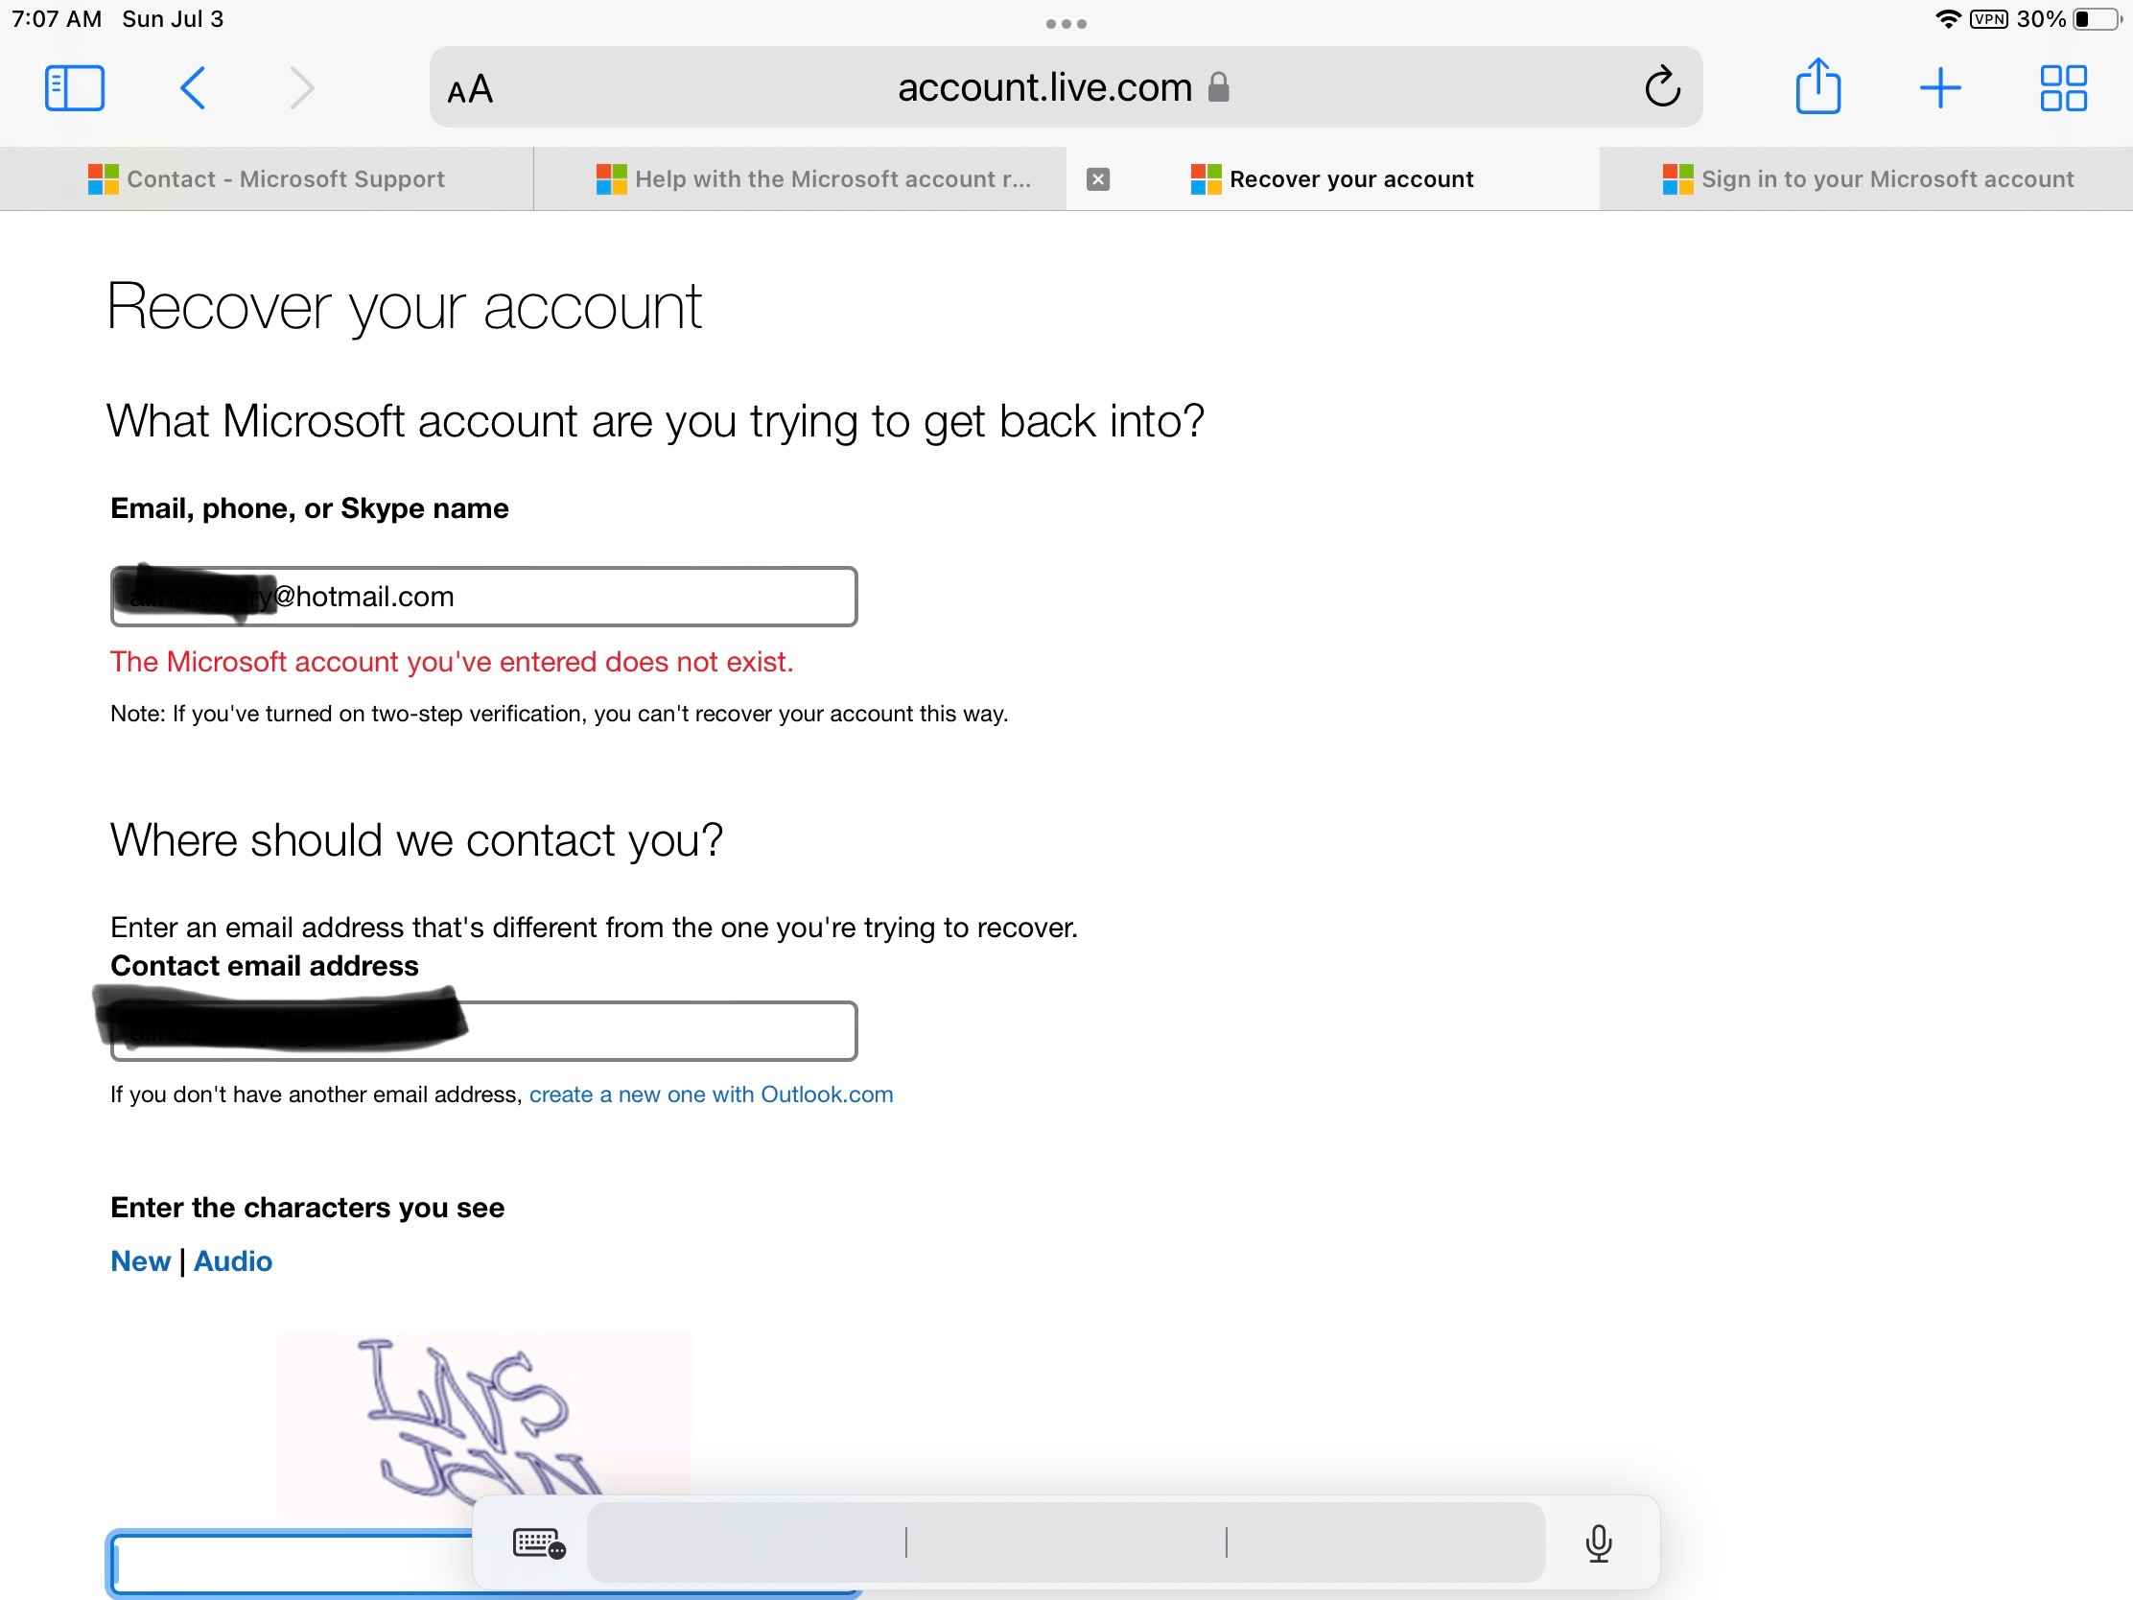The height and width of the screenshot is (1600, 2133).
Task: Tap the Where should we contact you heading
Action: click(415, 840)
